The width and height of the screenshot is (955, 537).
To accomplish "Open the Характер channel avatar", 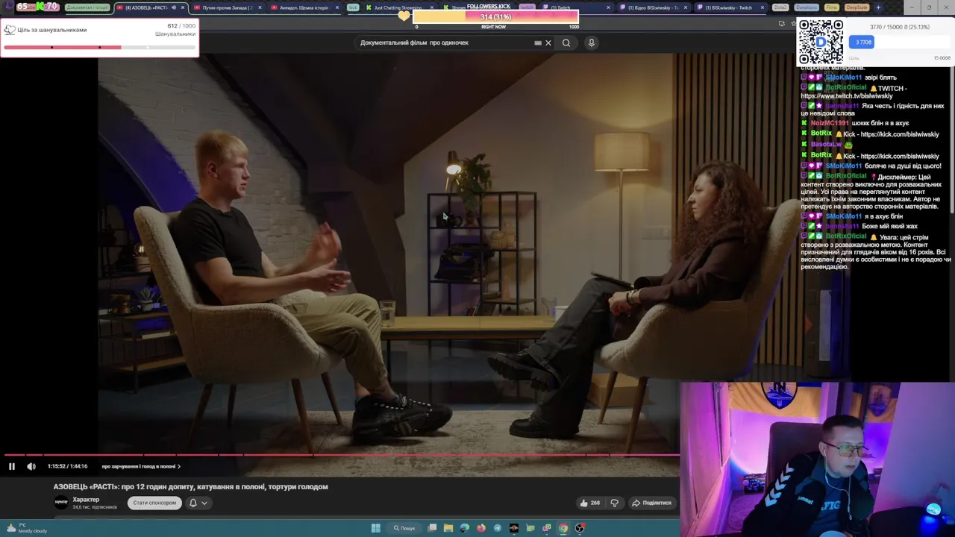I will 61,503.
